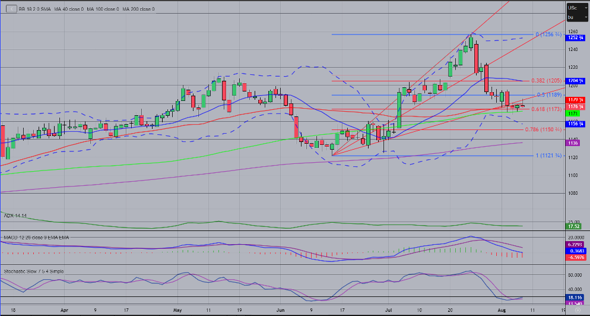Click the 1100 price axis label
The image size is (590, 316).
573,175
